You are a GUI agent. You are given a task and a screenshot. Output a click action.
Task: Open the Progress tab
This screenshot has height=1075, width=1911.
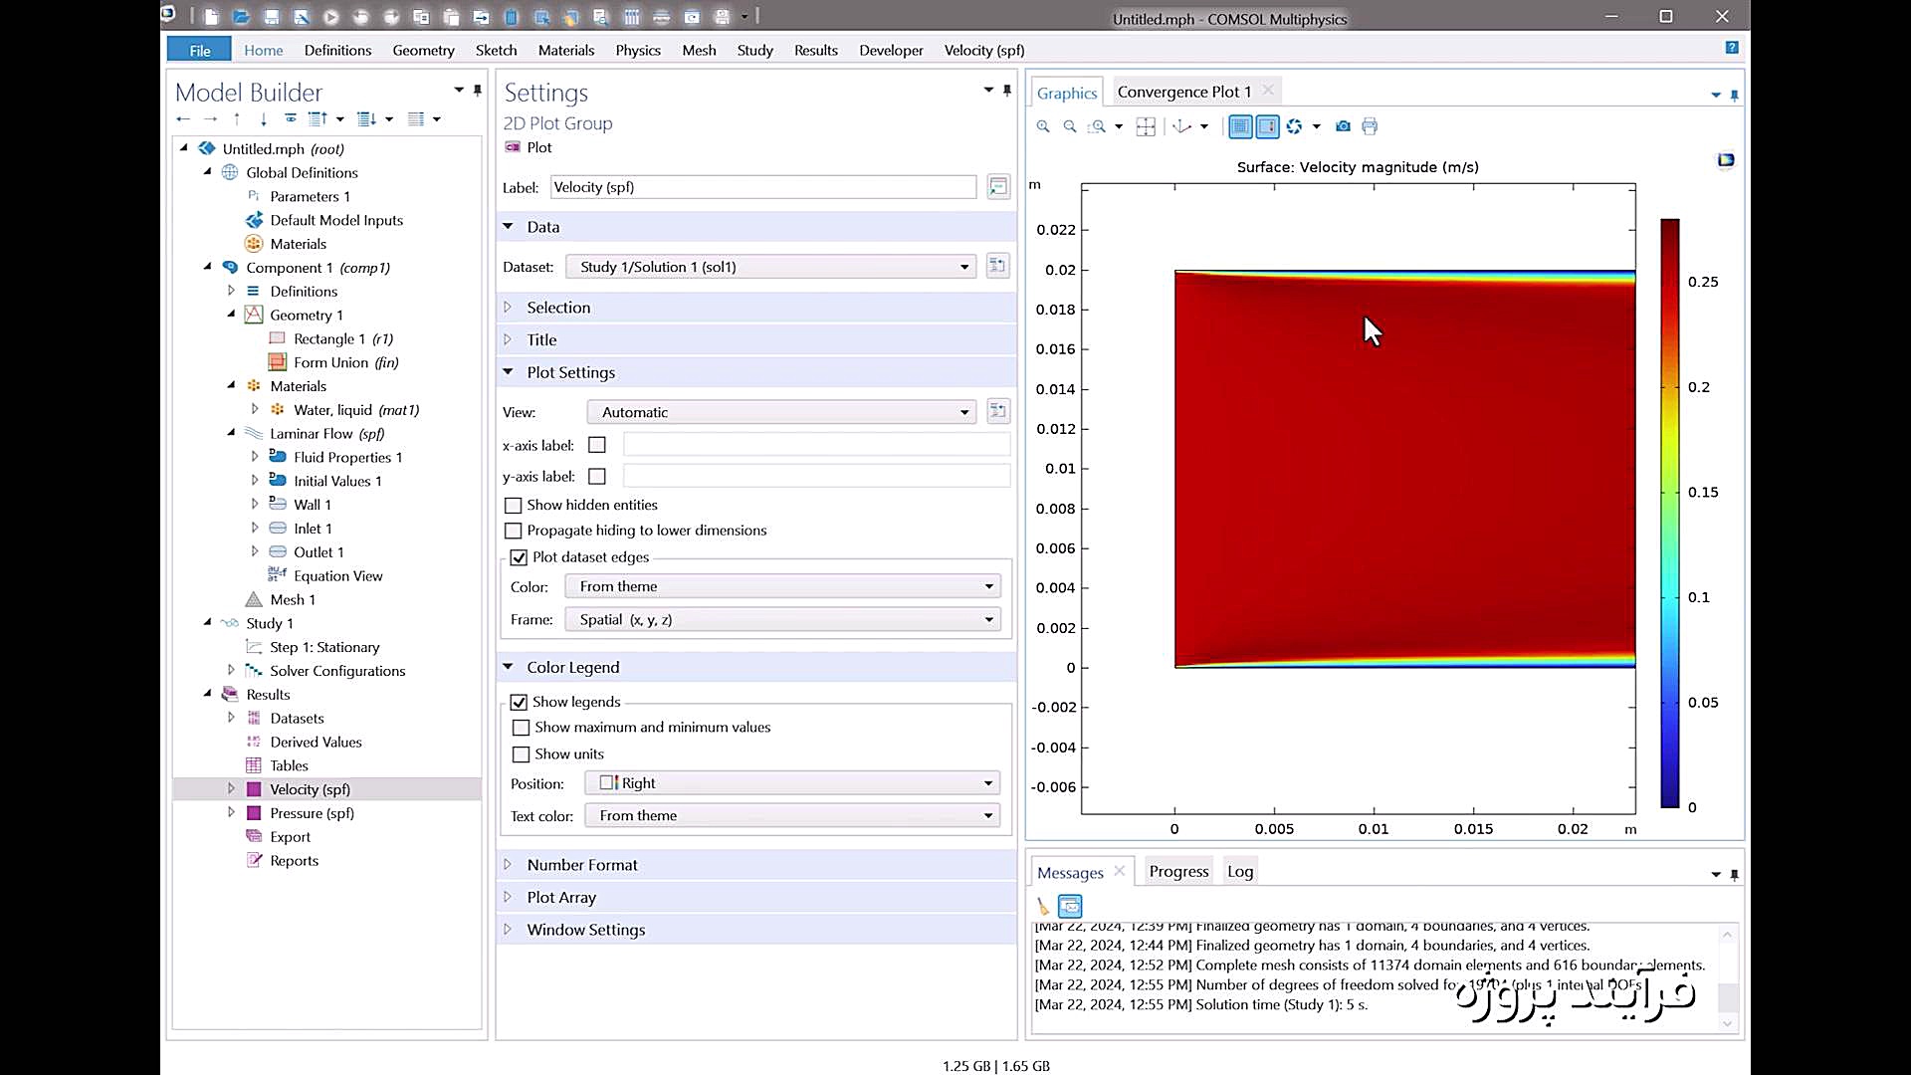(1178, 871)
